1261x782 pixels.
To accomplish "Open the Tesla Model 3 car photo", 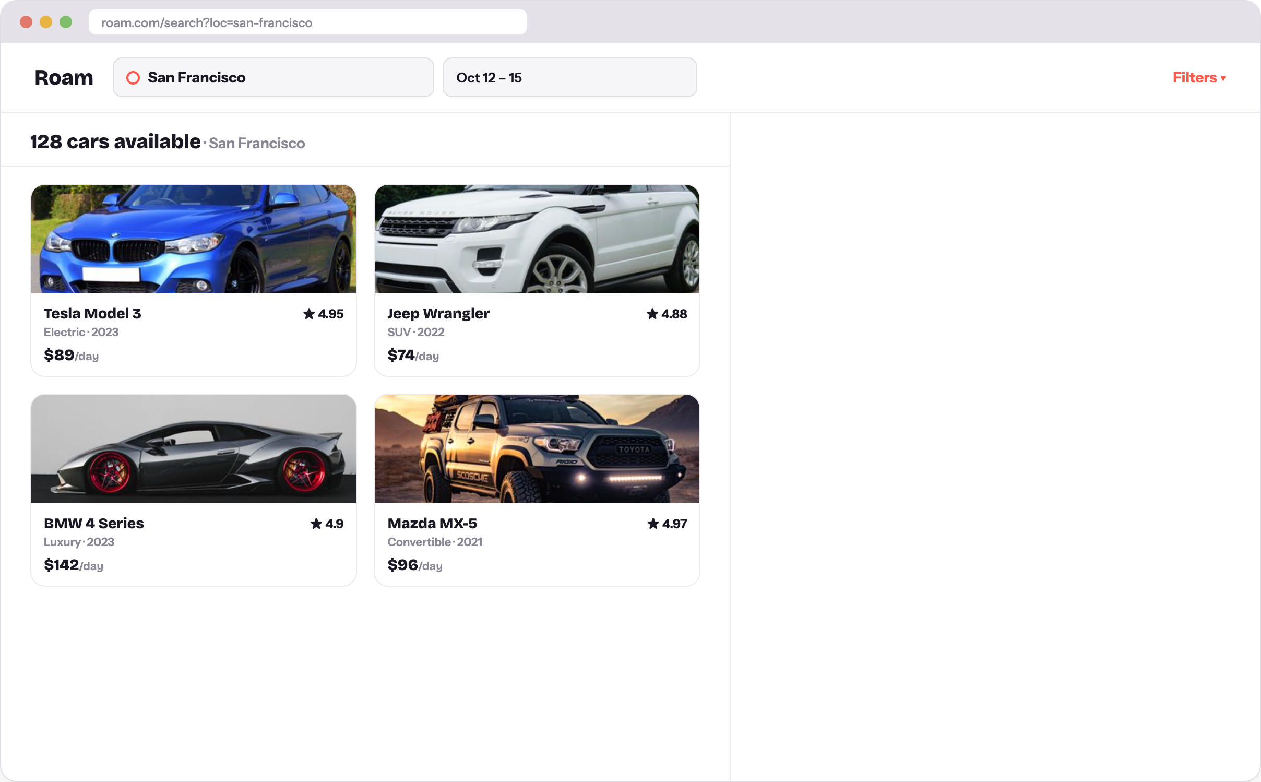I will 194,239.
